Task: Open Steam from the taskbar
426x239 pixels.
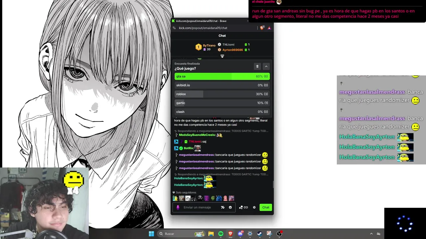Action: (260, 234)
